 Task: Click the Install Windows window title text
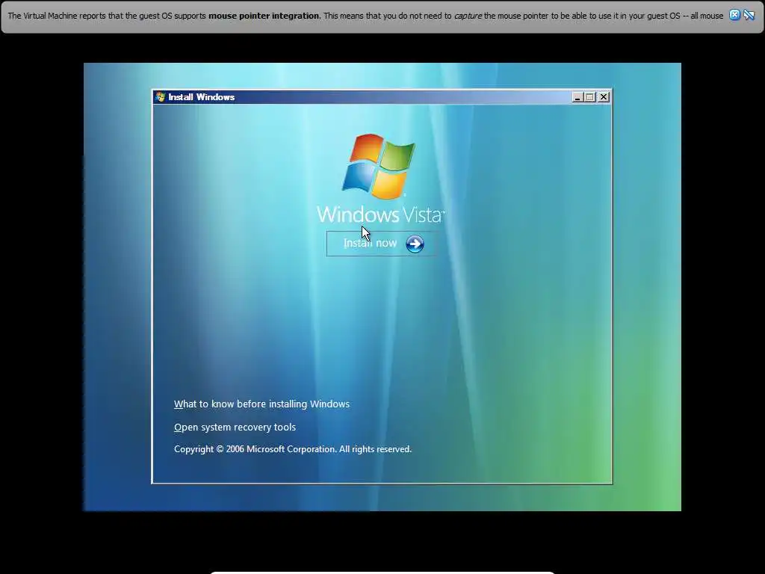[202, 97]
